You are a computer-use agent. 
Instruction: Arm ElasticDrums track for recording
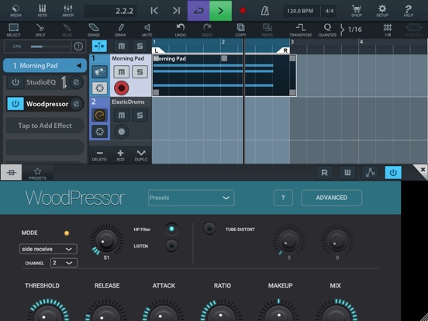(x=122, y=132)
